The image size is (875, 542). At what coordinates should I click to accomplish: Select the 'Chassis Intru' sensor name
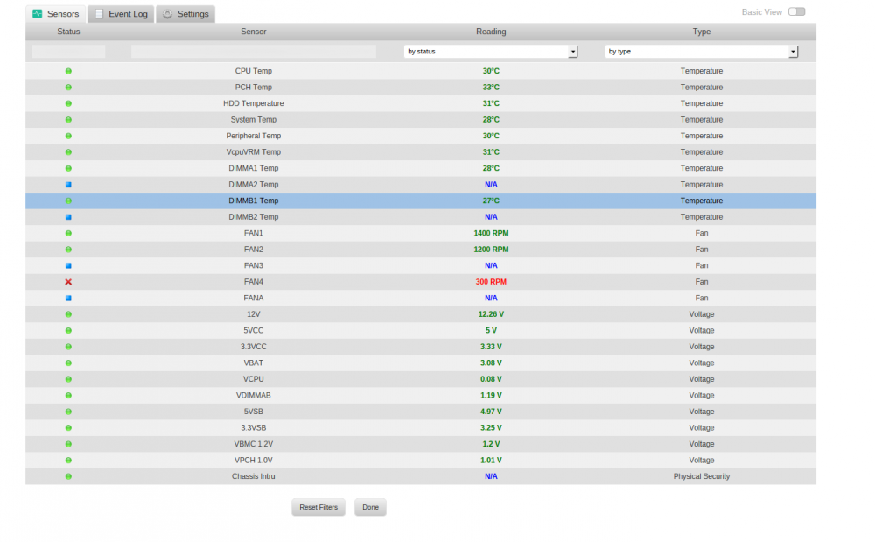(254, 476)
